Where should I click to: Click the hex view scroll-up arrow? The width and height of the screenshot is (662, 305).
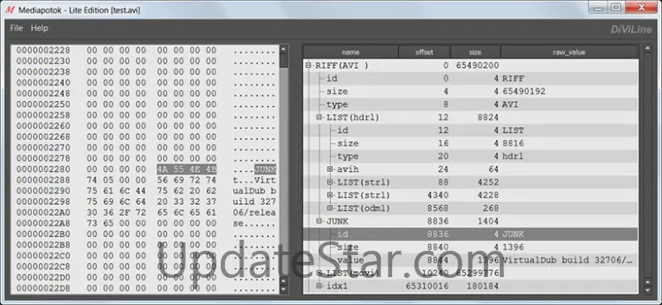(283, 49)
